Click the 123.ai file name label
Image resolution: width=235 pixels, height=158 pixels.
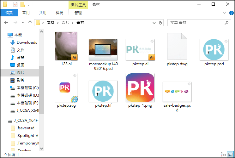tap(66, 64)
